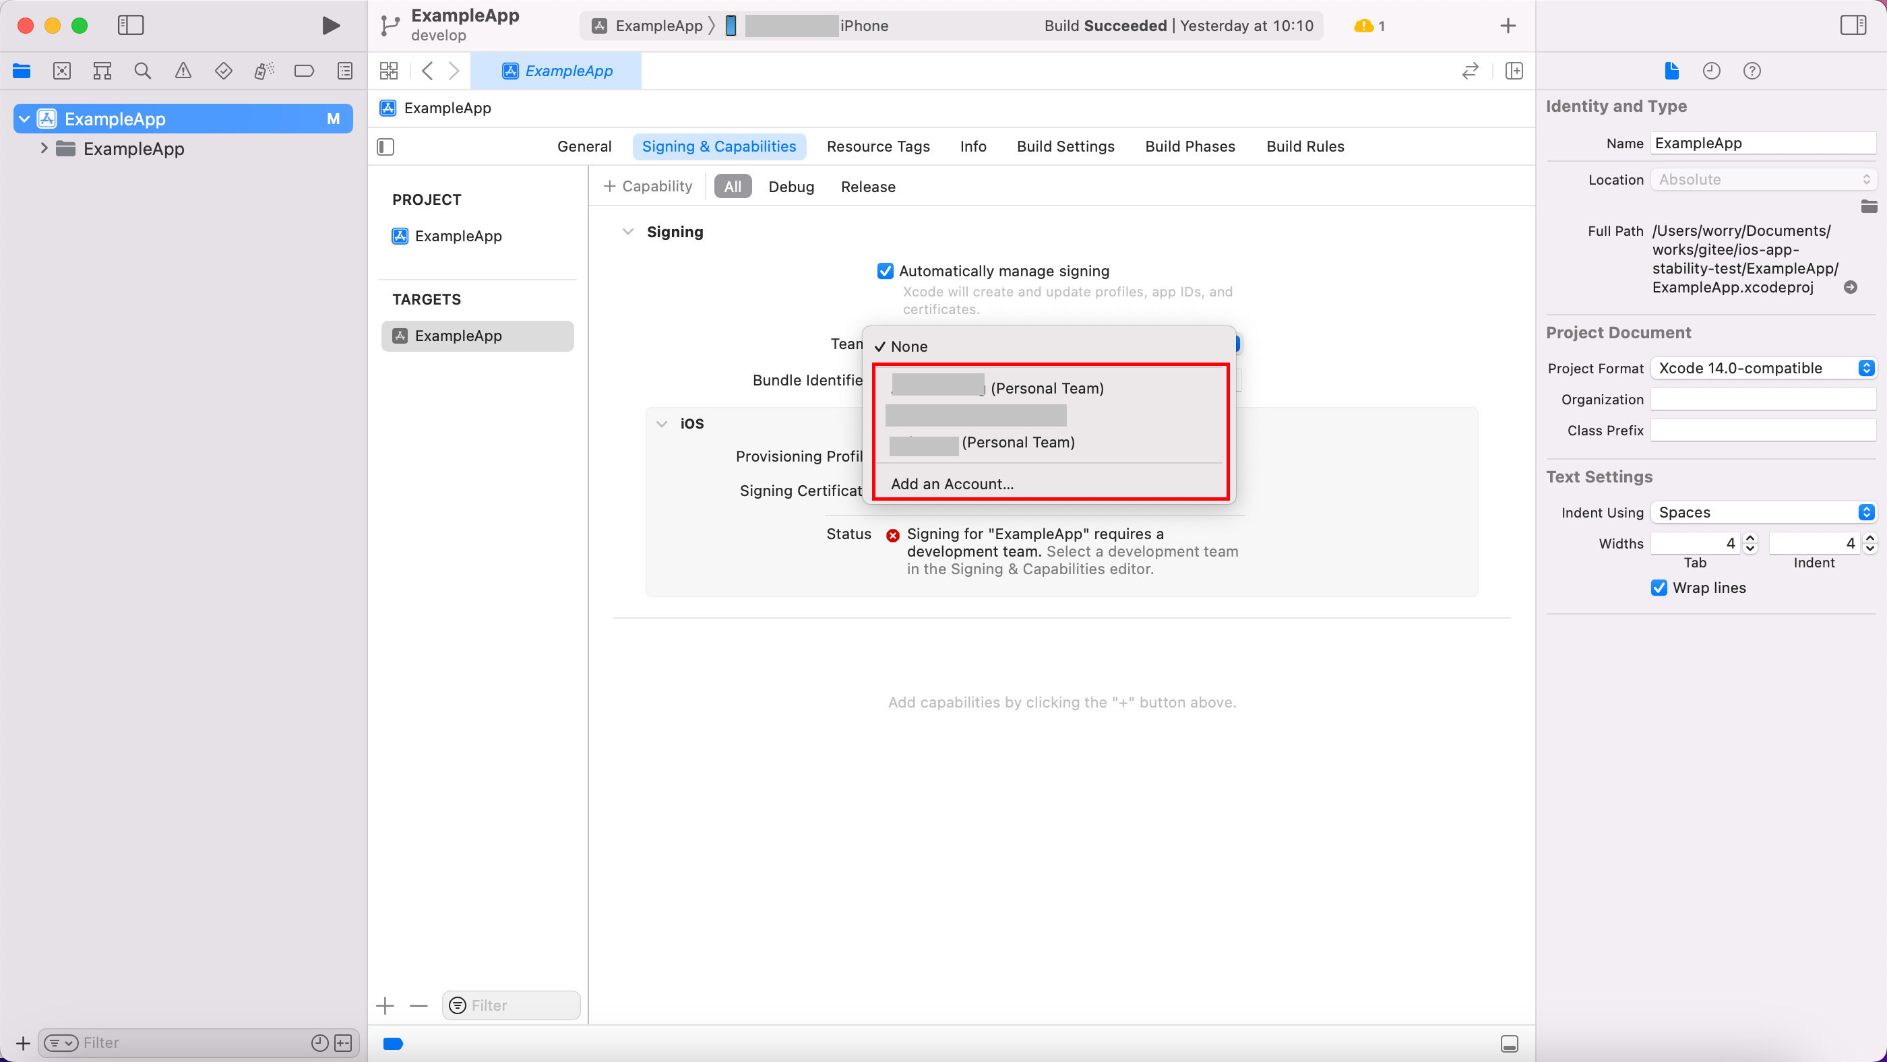This screenshot has height=1062, width=1887.
Task: Open the Quick Help inspector
Action: [1752, 71]
